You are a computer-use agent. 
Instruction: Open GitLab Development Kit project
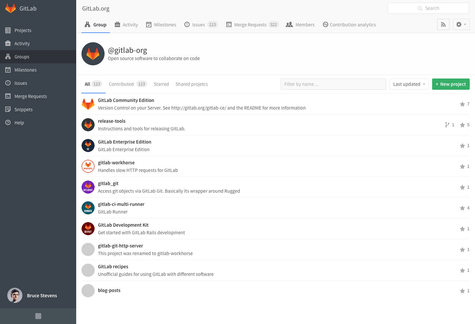click(123, 225)
